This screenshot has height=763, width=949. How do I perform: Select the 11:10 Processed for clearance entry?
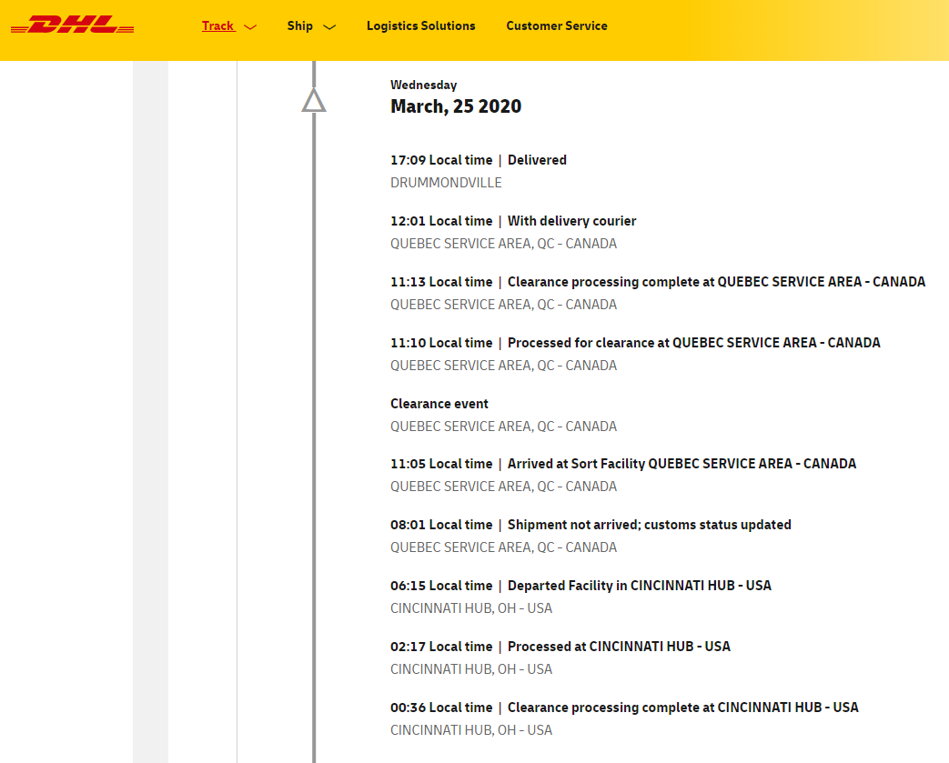point(635,343)
